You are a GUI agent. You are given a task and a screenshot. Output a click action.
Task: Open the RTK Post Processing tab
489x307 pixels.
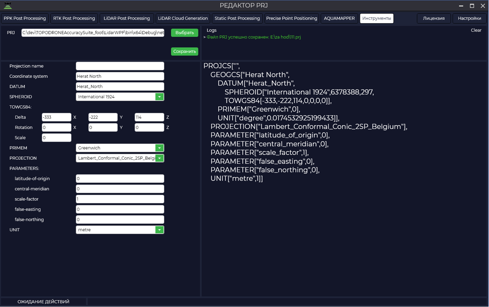74,18
